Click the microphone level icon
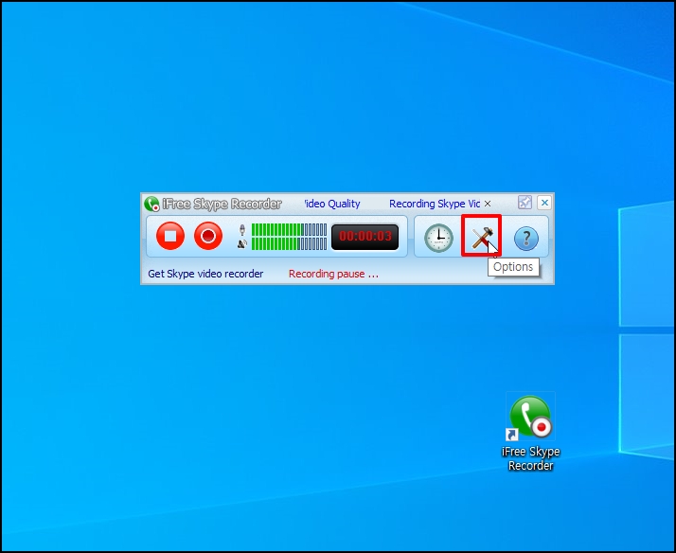This screenshot has width=676, height=553. (x=241, y=230)
